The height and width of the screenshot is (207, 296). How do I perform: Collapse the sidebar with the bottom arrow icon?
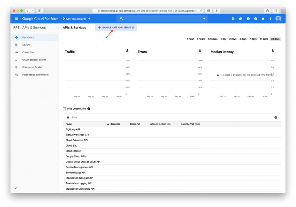coord(17,188)
